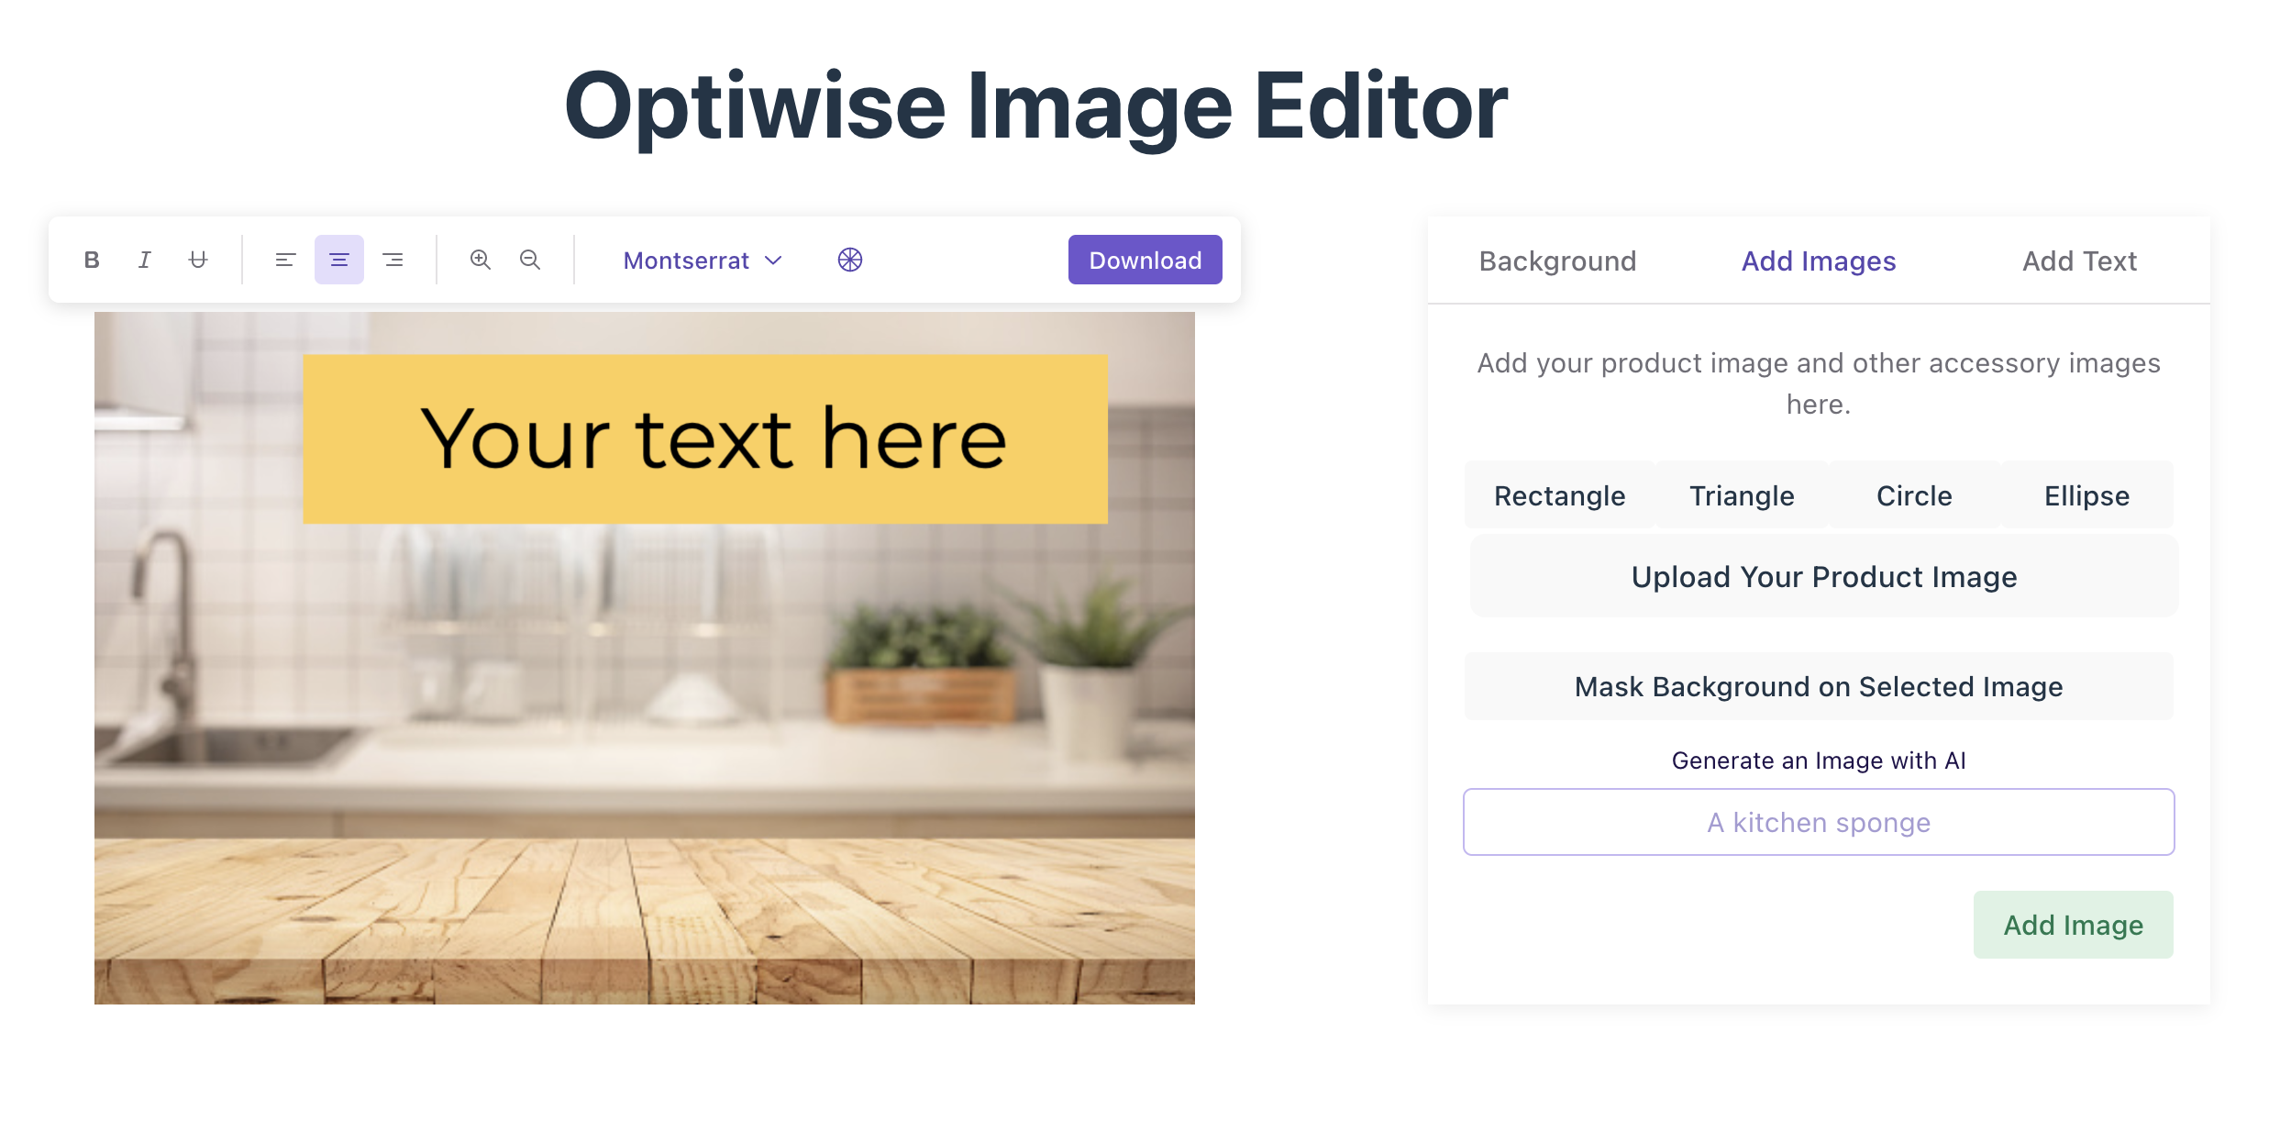The image size is (2291, 1121).
Task: Expand font settings spinner icon
Action: tap(849, 261)
